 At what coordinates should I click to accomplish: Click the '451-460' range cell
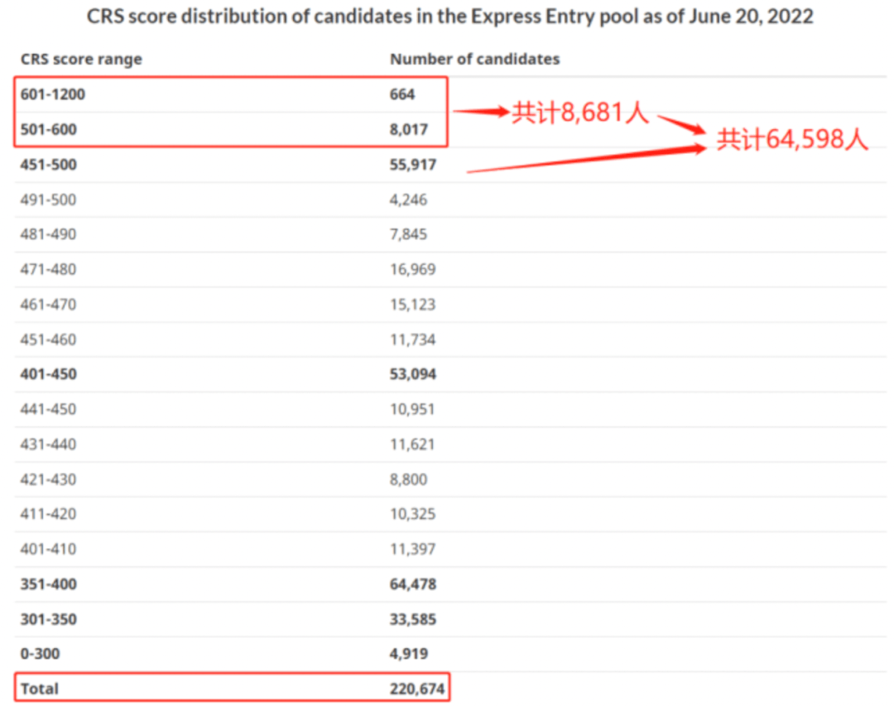pos(48,339)
